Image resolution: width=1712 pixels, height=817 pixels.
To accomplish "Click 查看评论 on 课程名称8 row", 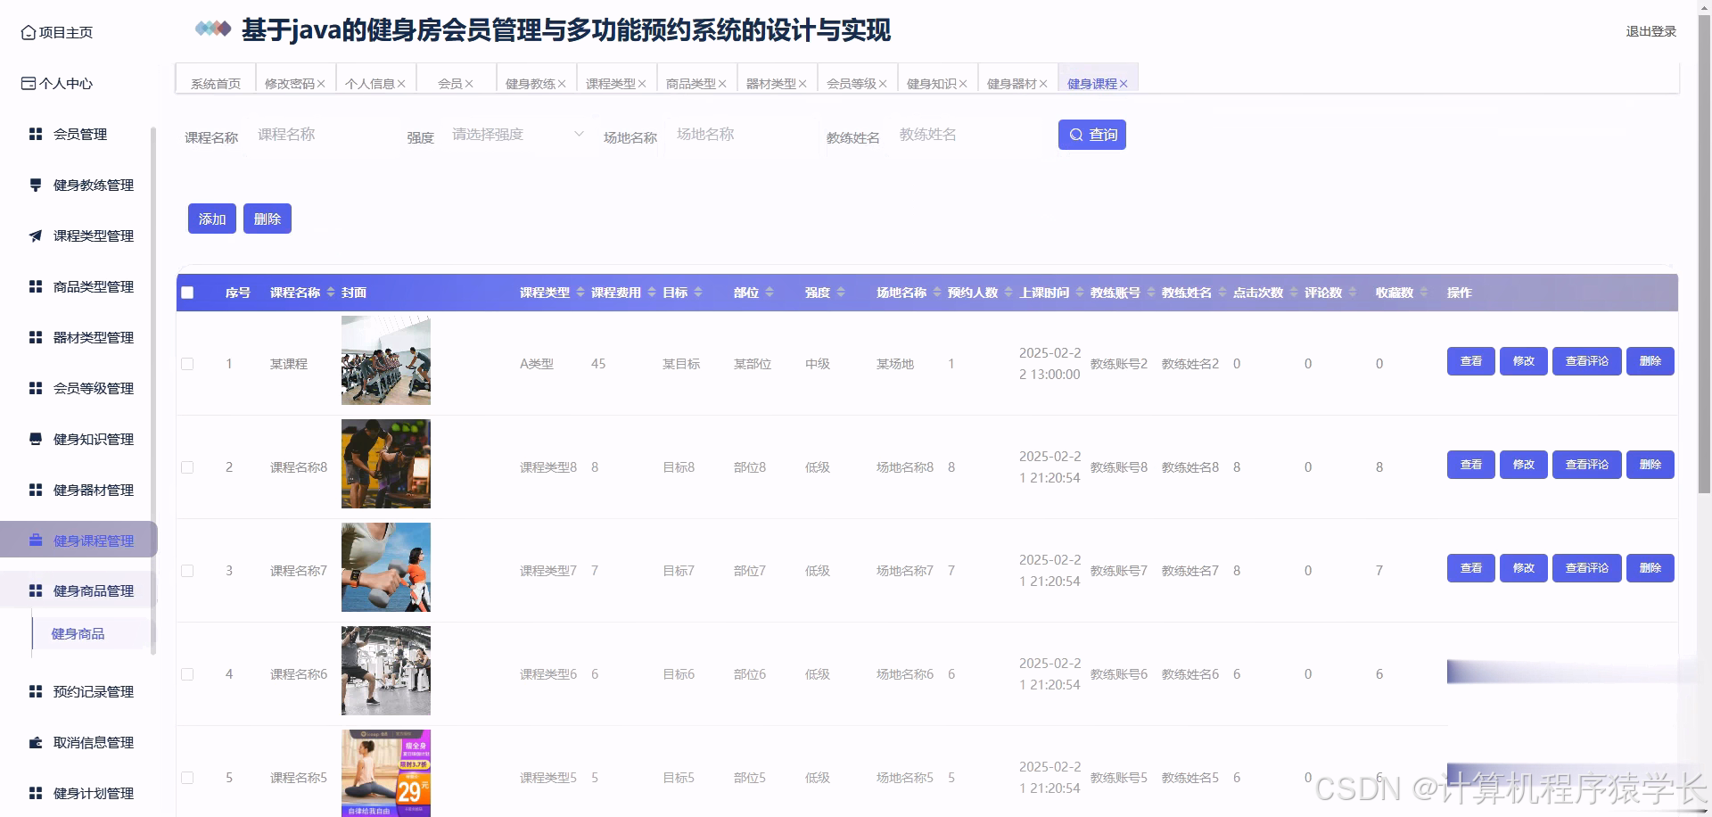I will pos(1586,465).
